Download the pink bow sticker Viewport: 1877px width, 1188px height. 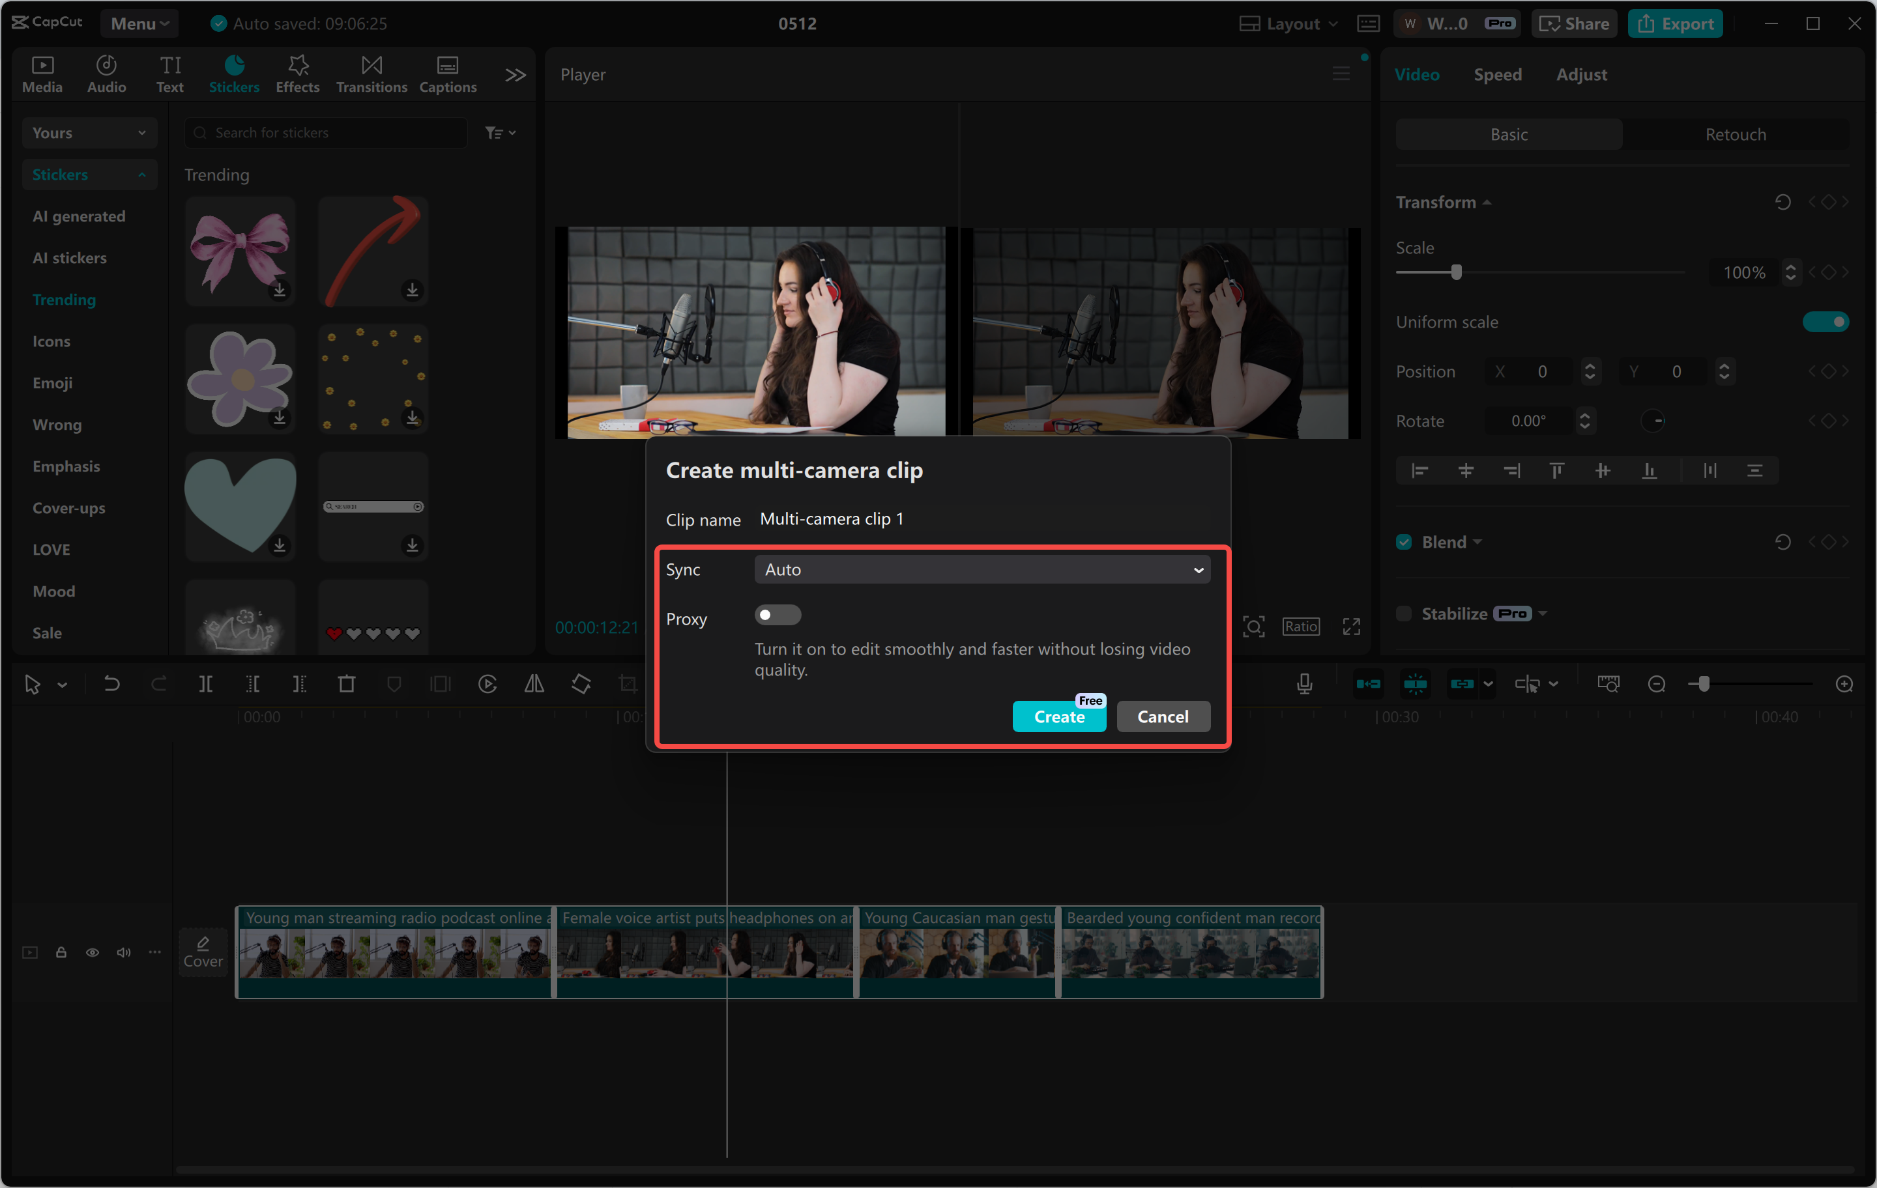(x=279, y=290)
